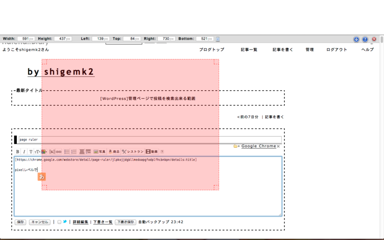
Task: Insert a photo (写真)
Action: pyautogui.click(x=99, y=152)
